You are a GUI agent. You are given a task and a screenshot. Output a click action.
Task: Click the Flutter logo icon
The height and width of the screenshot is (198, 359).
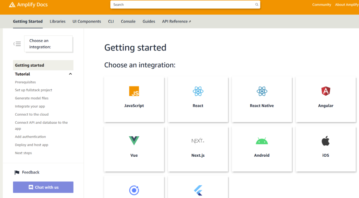tap(198, 190)
